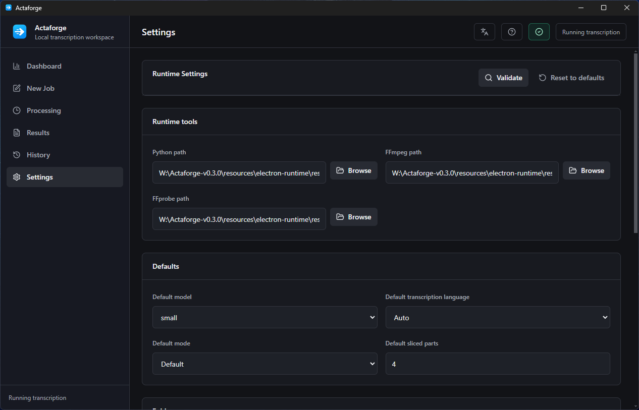The height and width of the screenshot is (410, 639).
Task: Open the language translation icon button
Action: coord(485,32)
